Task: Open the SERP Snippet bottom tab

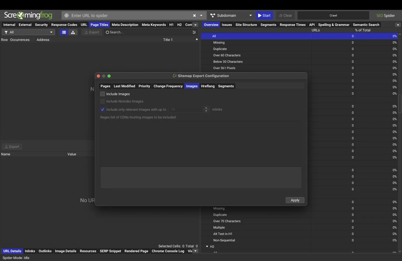Action: 110,251
